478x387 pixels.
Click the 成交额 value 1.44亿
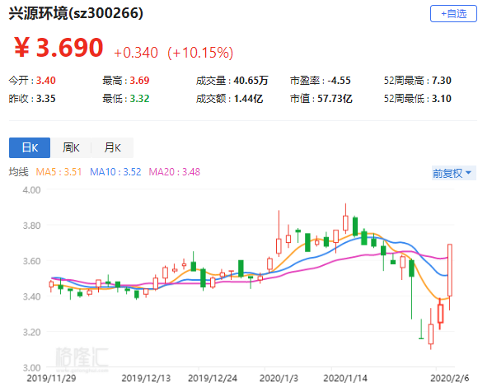click(x=248, y=99)
